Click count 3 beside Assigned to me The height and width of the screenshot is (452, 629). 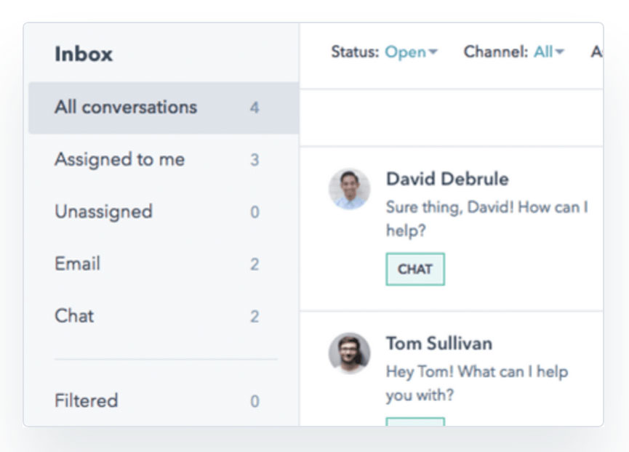[x=255, y=160]
